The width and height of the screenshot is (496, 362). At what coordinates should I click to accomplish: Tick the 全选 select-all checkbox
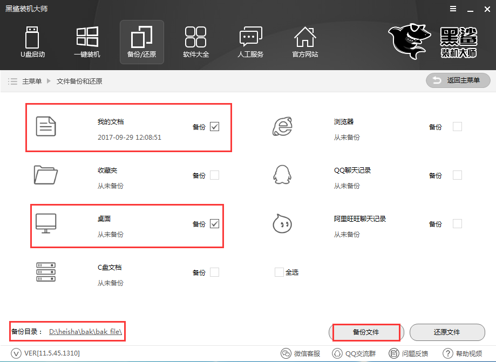point(279,272)
